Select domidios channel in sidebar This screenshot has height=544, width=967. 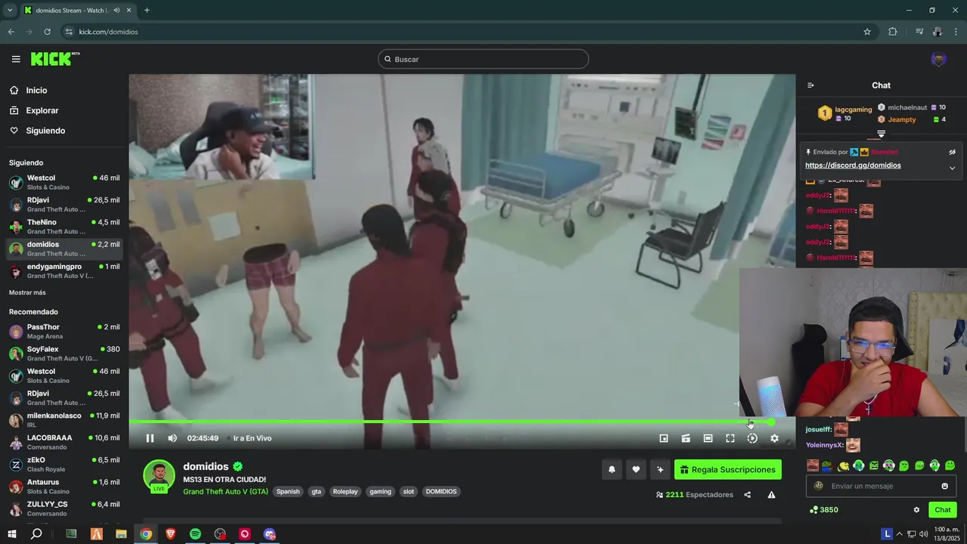(x=63, y=249)
